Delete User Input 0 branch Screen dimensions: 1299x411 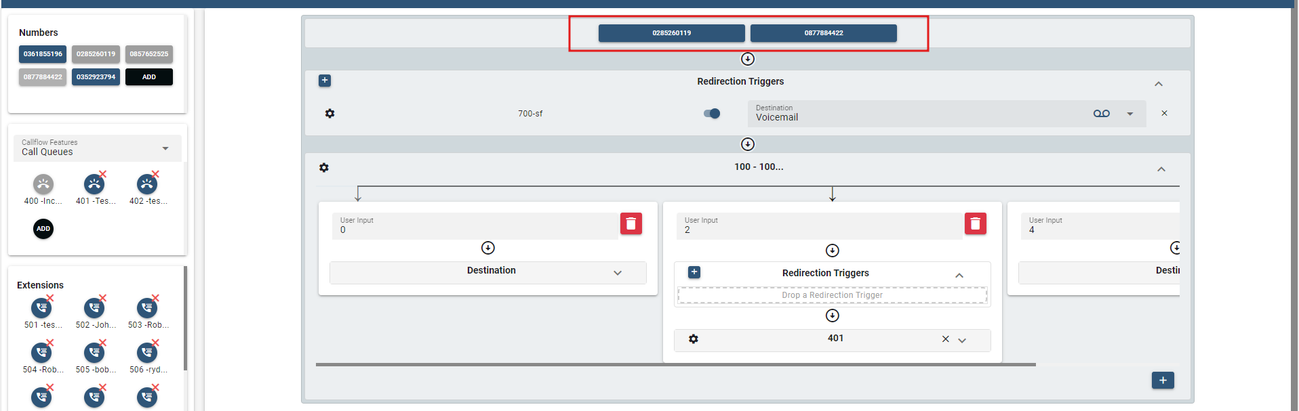click(631, 223)
